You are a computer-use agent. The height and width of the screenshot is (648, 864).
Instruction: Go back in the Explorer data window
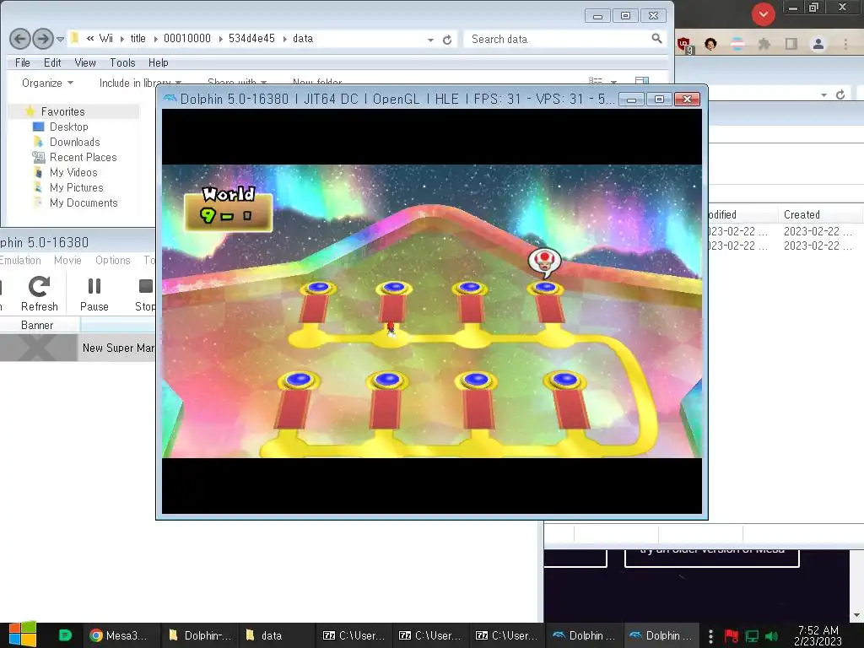[x=20, y=39]
